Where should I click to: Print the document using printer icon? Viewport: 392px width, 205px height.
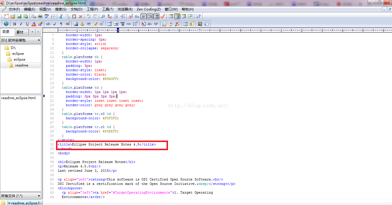[40, 16]
